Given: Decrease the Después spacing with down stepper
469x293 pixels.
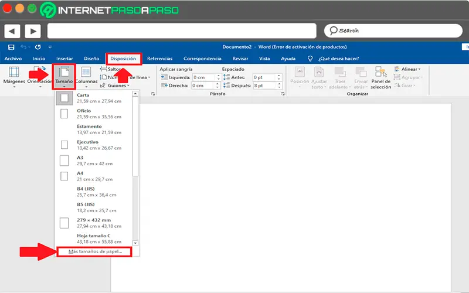Looking at the screenshot, I should pos(279,87).
